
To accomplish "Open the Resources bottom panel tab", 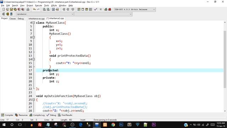I will click(x=21, y=115).
